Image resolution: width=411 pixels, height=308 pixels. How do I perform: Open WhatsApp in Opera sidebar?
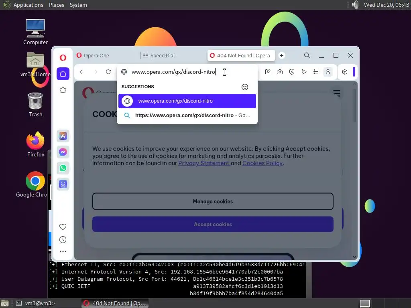point(63,168)
